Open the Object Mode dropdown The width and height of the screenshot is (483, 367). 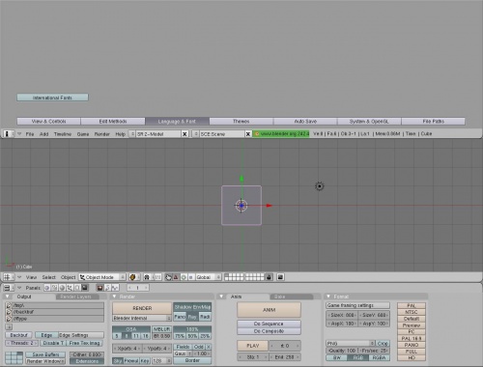point(102,277)
